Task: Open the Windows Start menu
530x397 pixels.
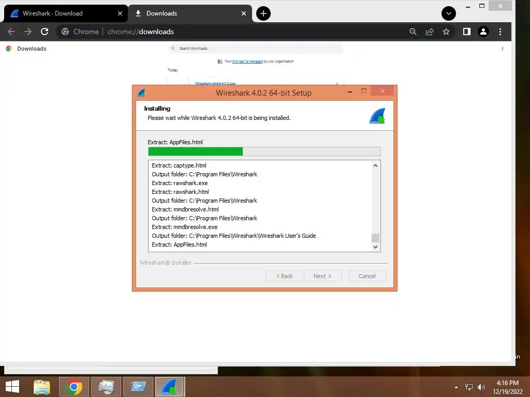Action: [x=12, y=387]
